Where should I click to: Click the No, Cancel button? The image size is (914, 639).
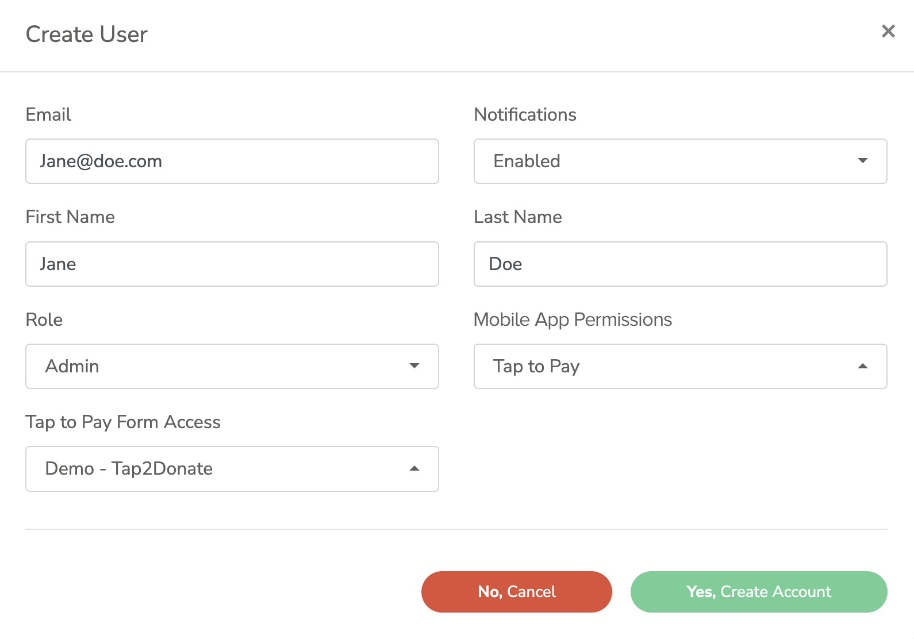tap(516, 591)
